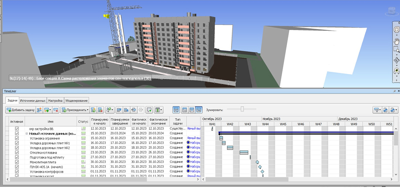
Task: Toggle Active checkbox for Установка ограждения
Action: click(x=17, y=138)
